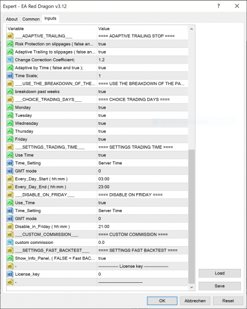The image size is (247, 309).
Task: Toggle Risk Protection on slippages value
Action: point(142,44)
